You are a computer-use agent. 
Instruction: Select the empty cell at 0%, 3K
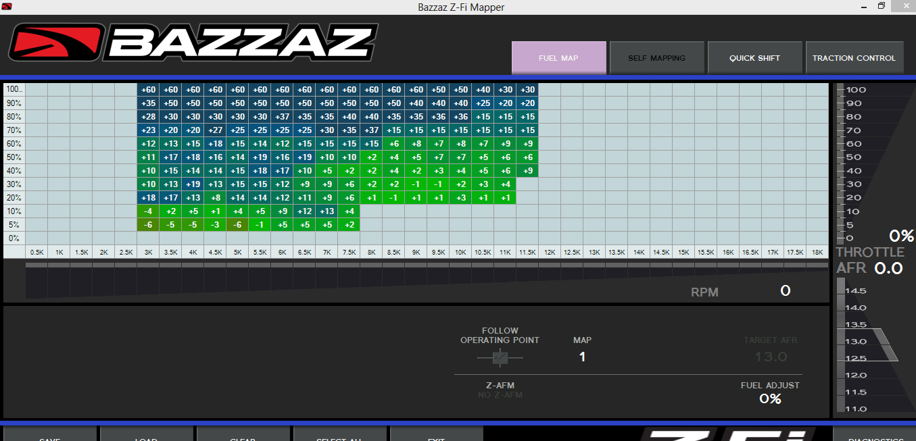pyautogui.click(x=148, y=238)
